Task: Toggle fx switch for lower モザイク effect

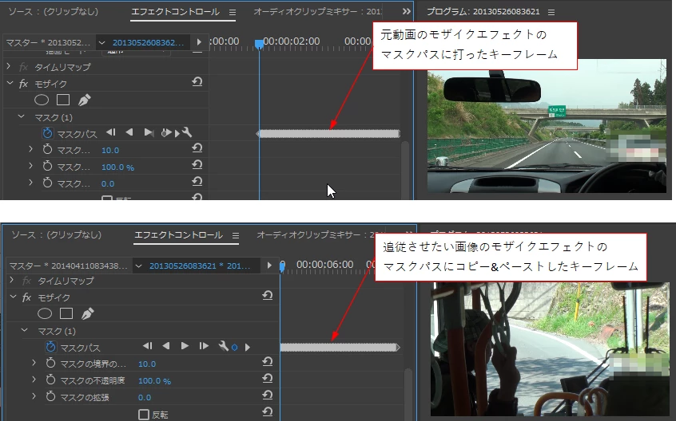Action: click(26, 297)
